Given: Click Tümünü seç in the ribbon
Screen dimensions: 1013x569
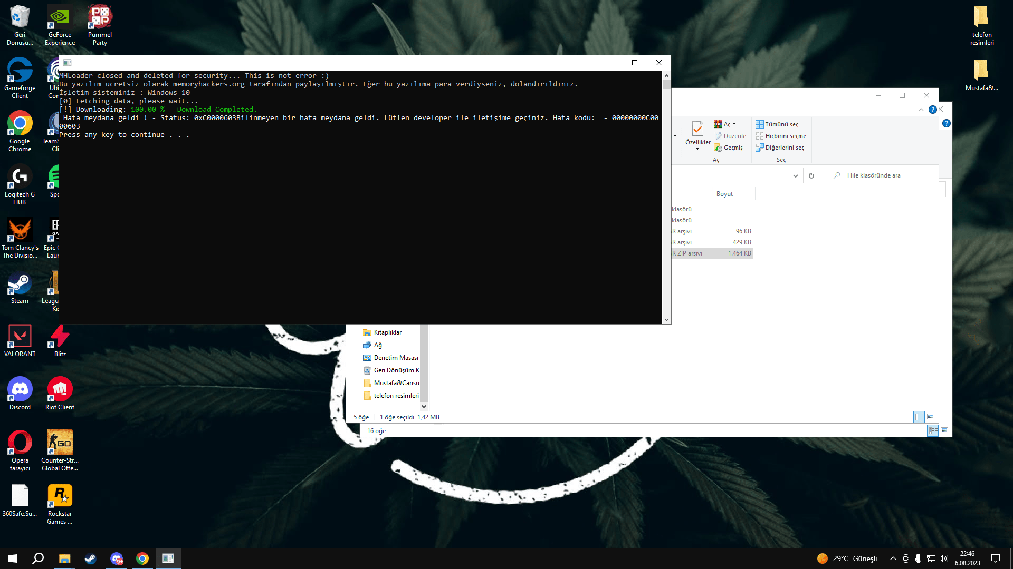Looking at the screenshot, I should tap(777, 124).
